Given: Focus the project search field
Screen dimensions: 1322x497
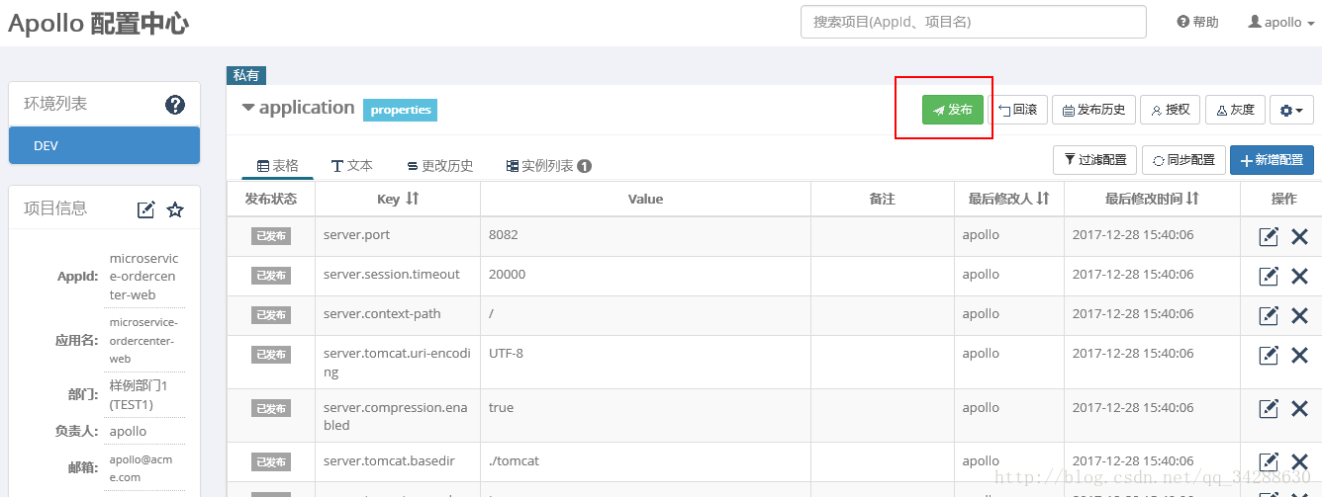Looking at the screenshot, I should (974, 22).
